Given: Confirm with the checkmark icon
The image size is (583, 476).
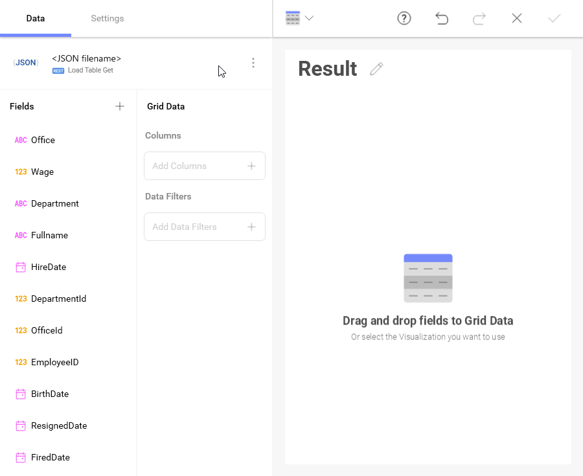Looking at the screenshot, I should [x=554, y=18].
